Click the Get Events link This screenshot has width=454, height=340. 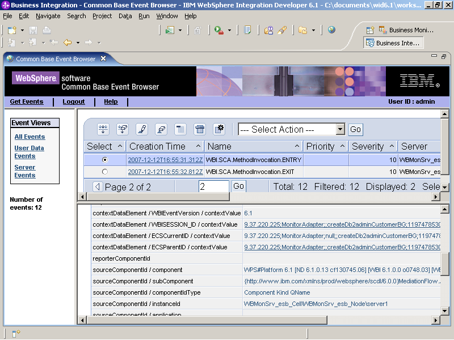pos(27,102)
